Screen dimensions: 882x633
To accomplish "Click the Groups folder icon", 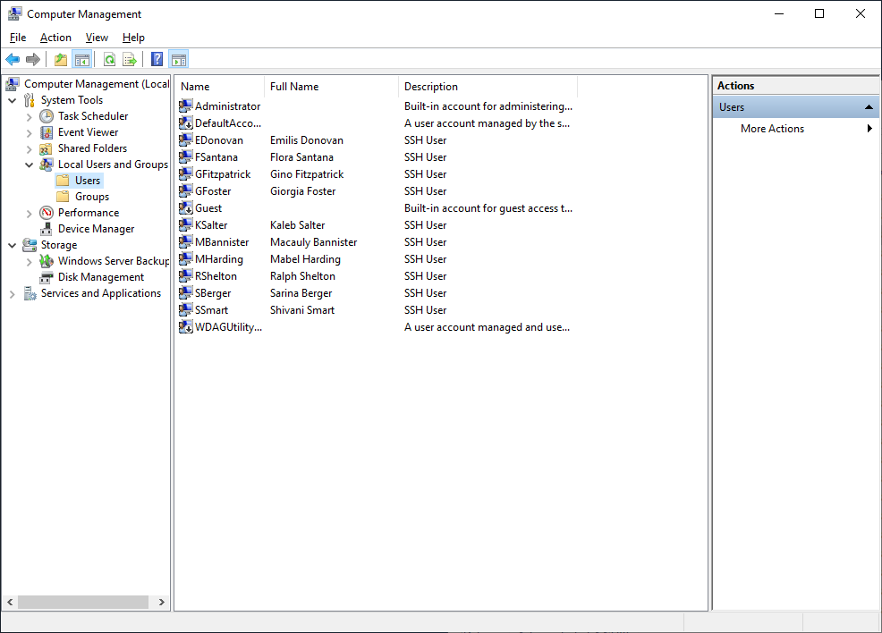I will click(63, 197).
